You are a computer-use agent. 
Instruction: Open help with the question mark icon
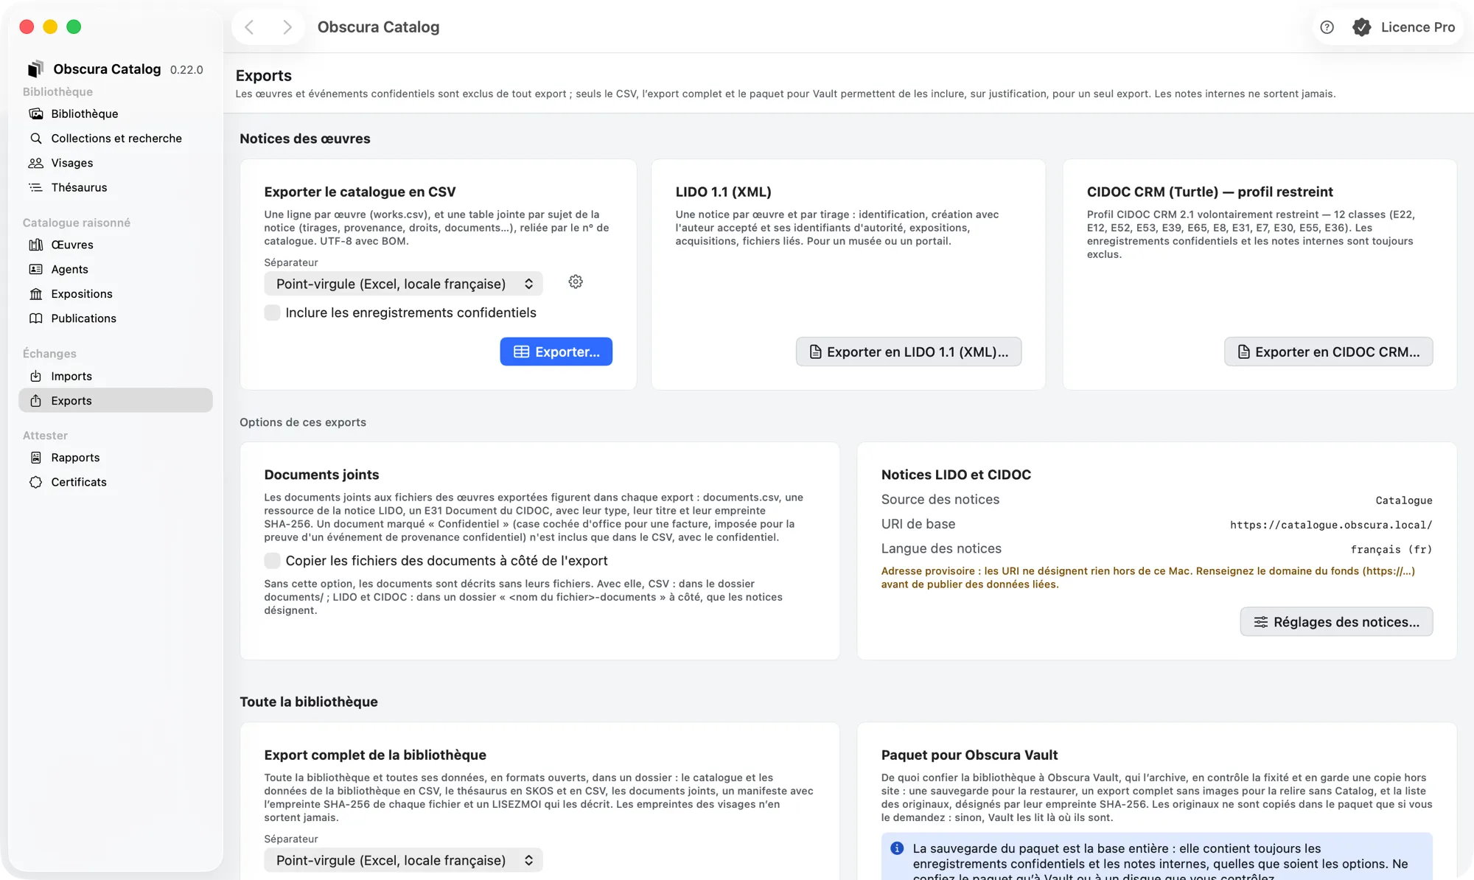point(1327,27)
